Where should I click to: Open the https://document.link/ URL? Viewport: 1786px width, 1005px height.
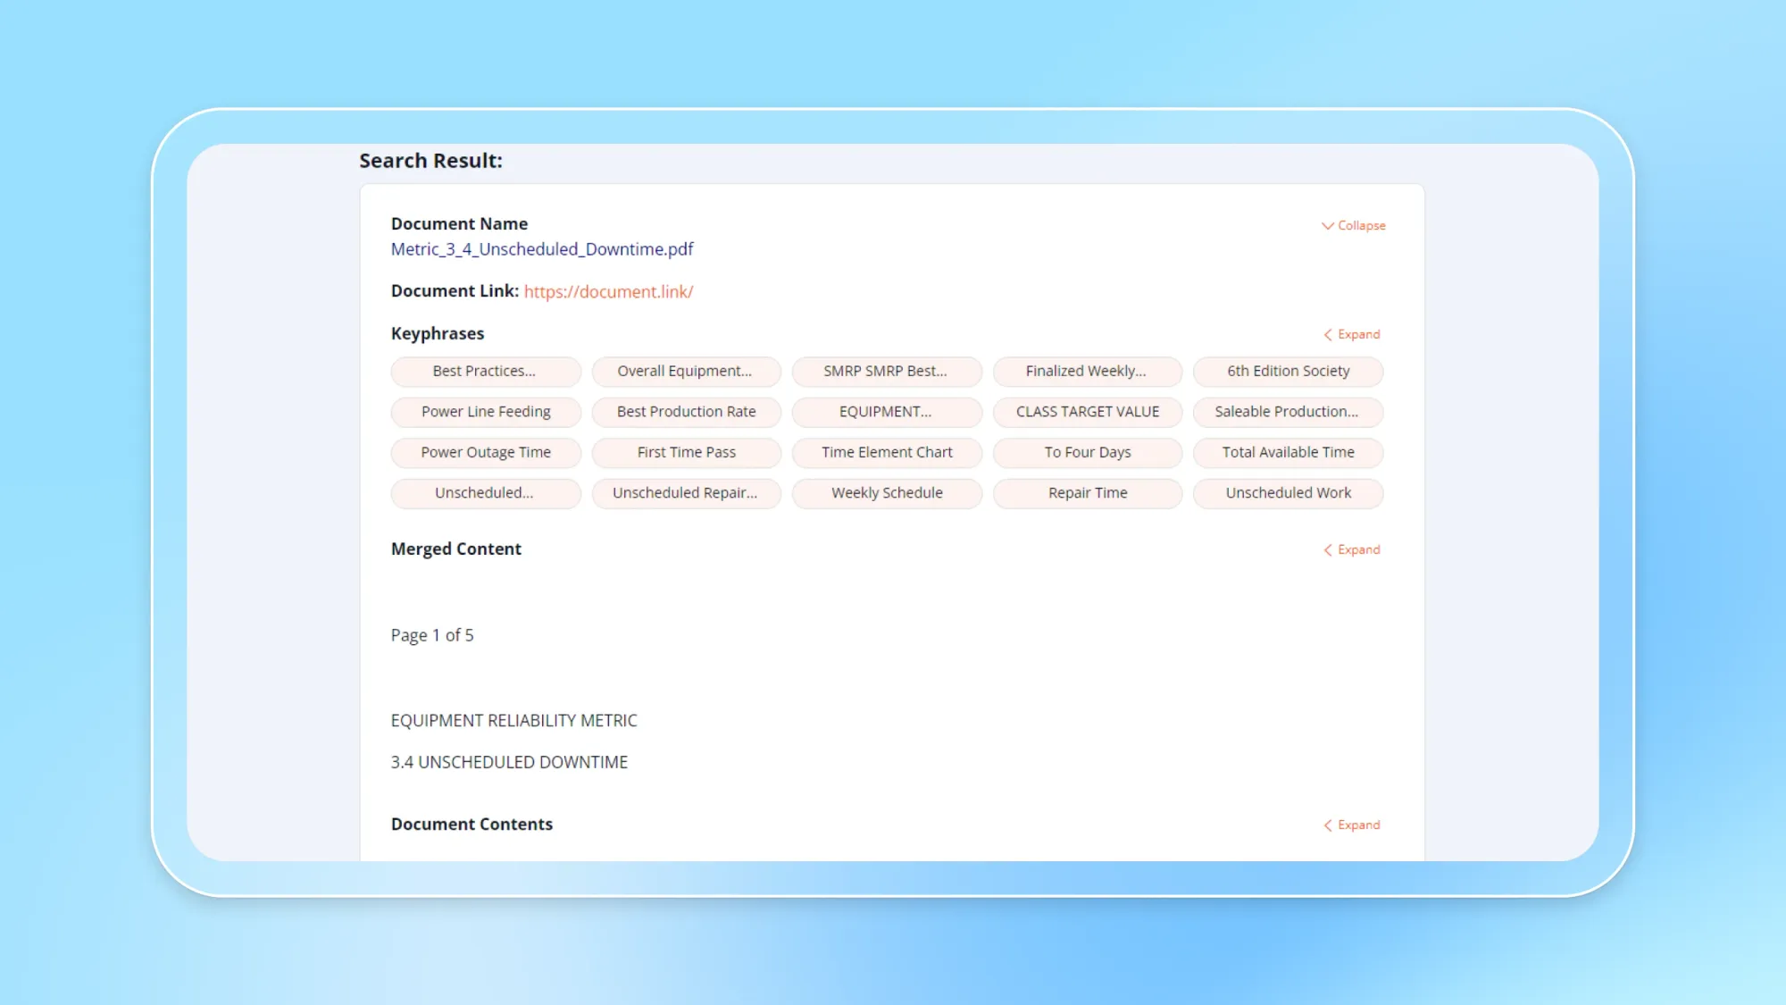pos(608,291)
